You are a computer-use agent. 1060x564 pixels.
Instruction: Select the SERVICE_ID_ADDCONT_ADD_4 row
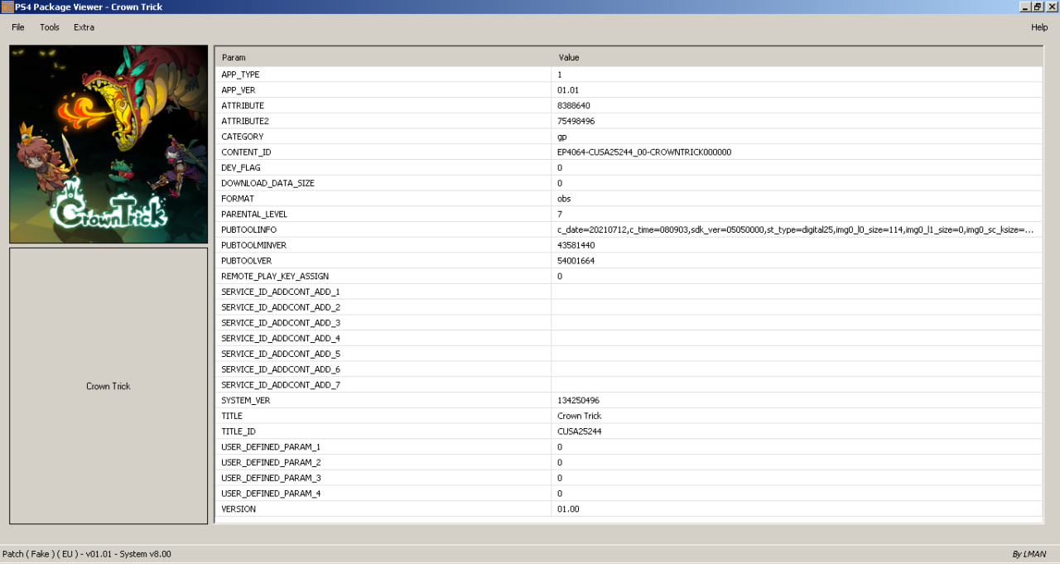point(629,339)
